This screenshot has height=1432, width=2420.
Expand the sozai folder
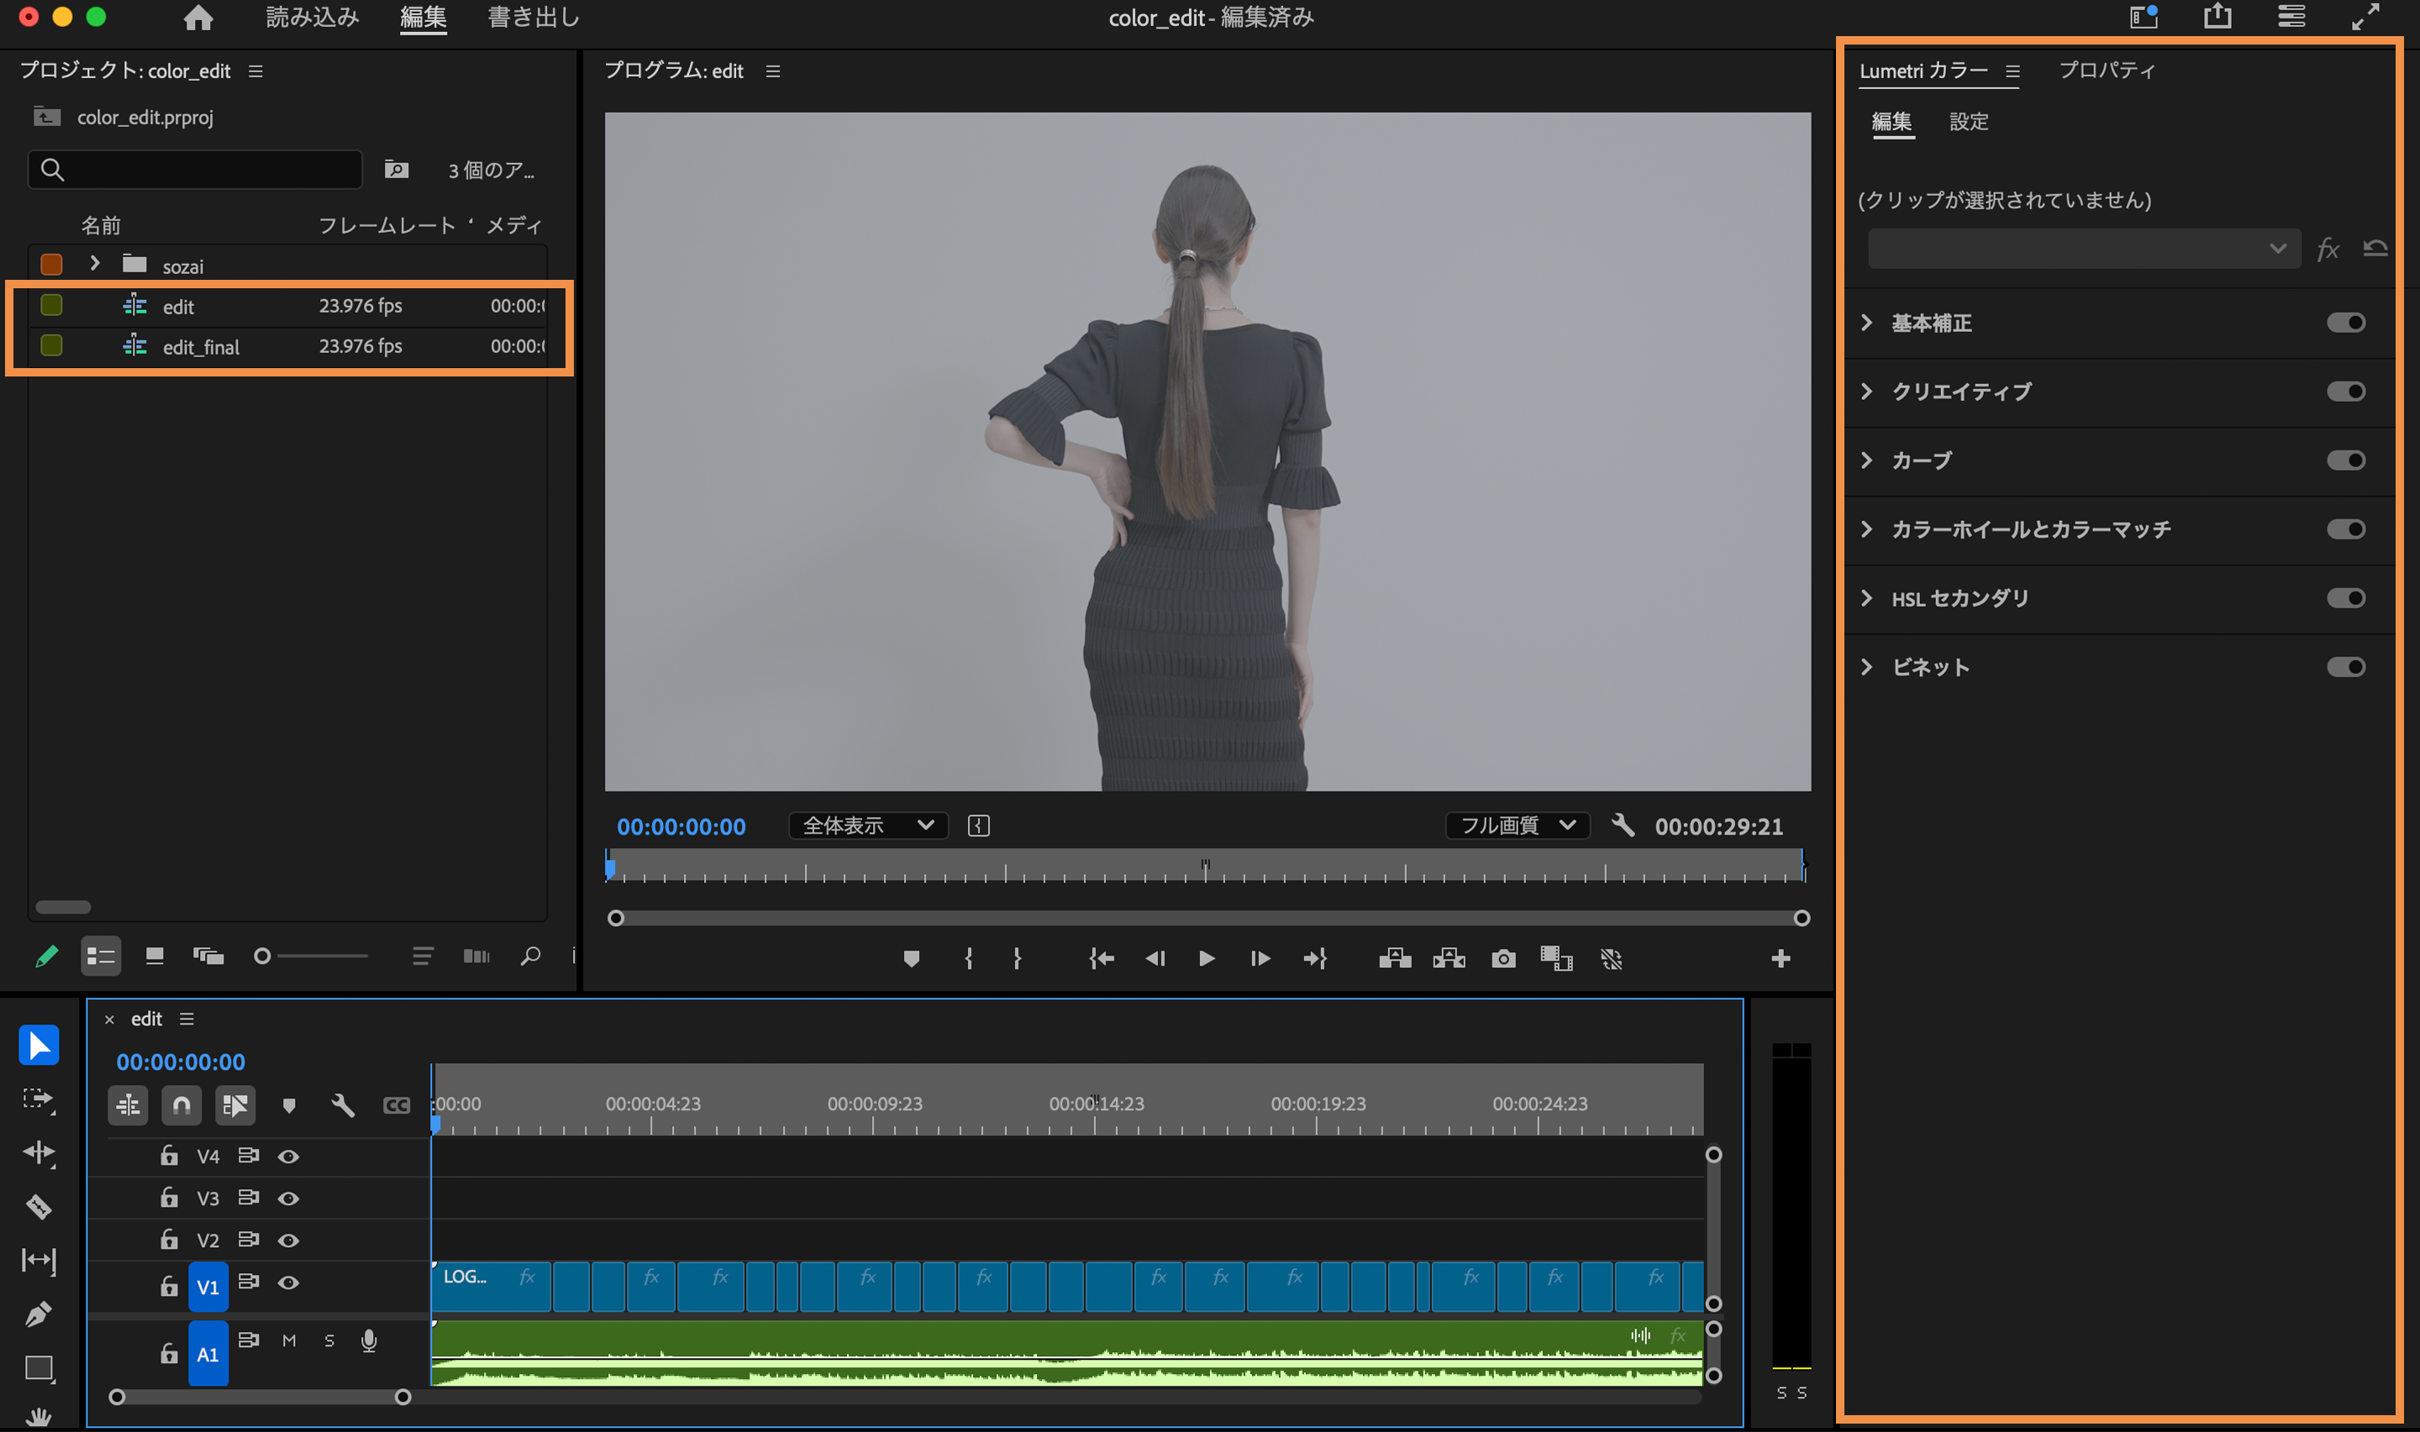pyautogui.click(x=94, y=263)
